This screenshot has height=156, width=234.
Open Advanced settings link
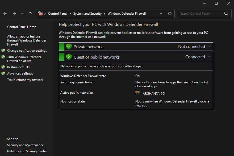[x=20, y=73]
